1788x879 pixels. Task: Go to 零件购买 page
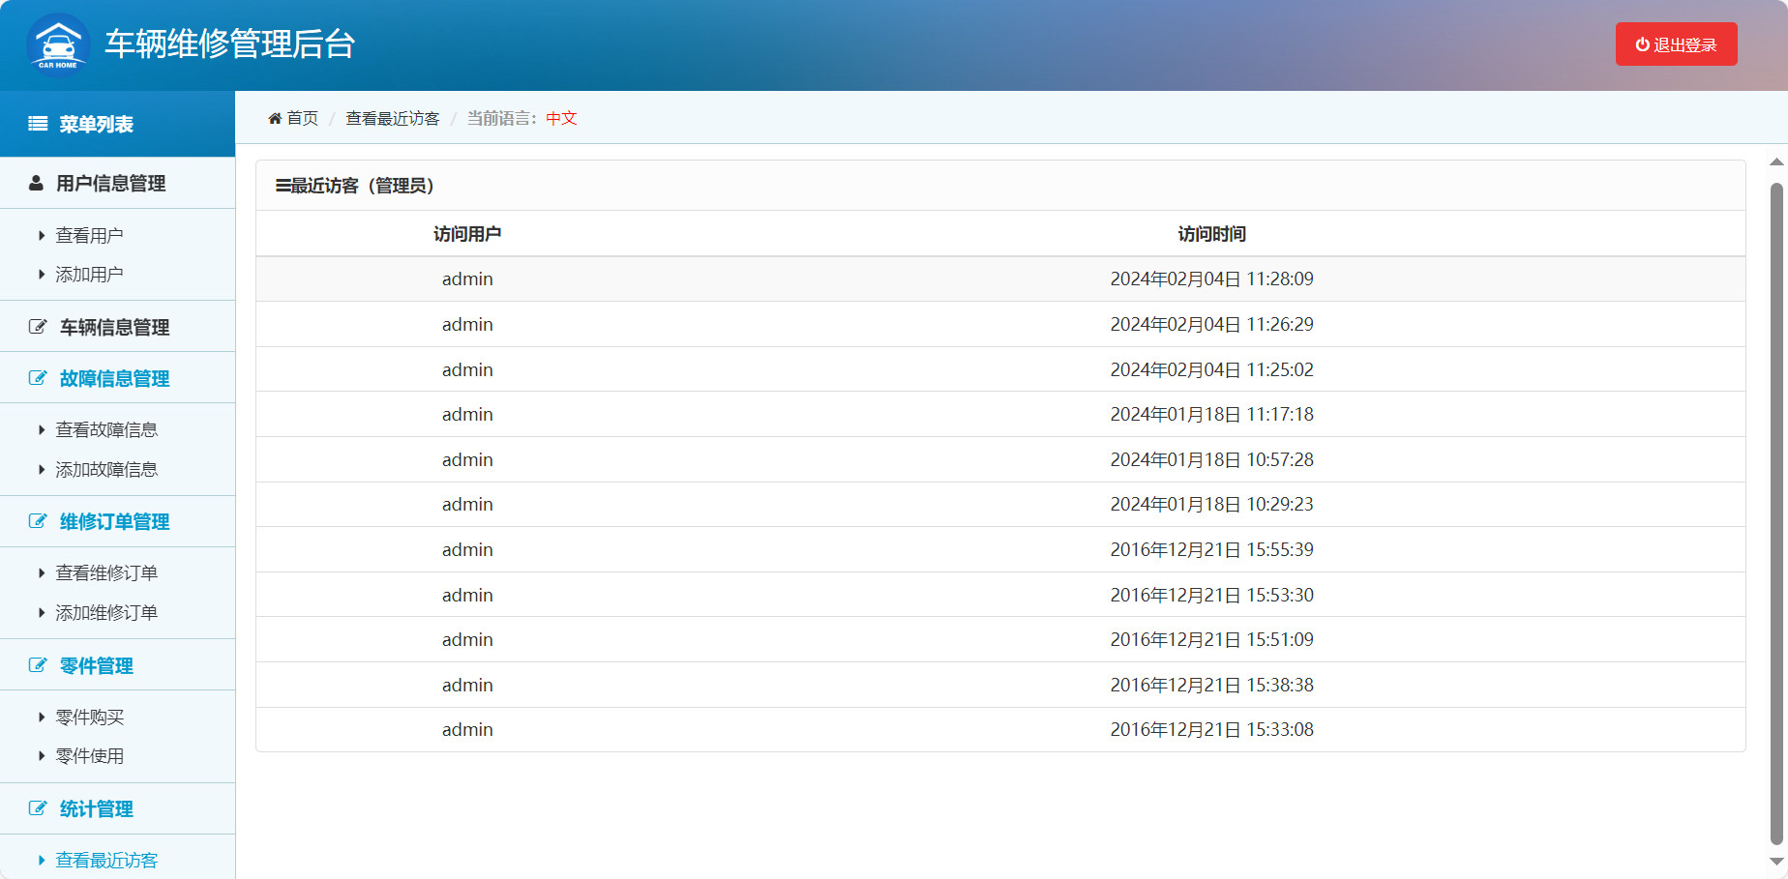click(90, 717)
